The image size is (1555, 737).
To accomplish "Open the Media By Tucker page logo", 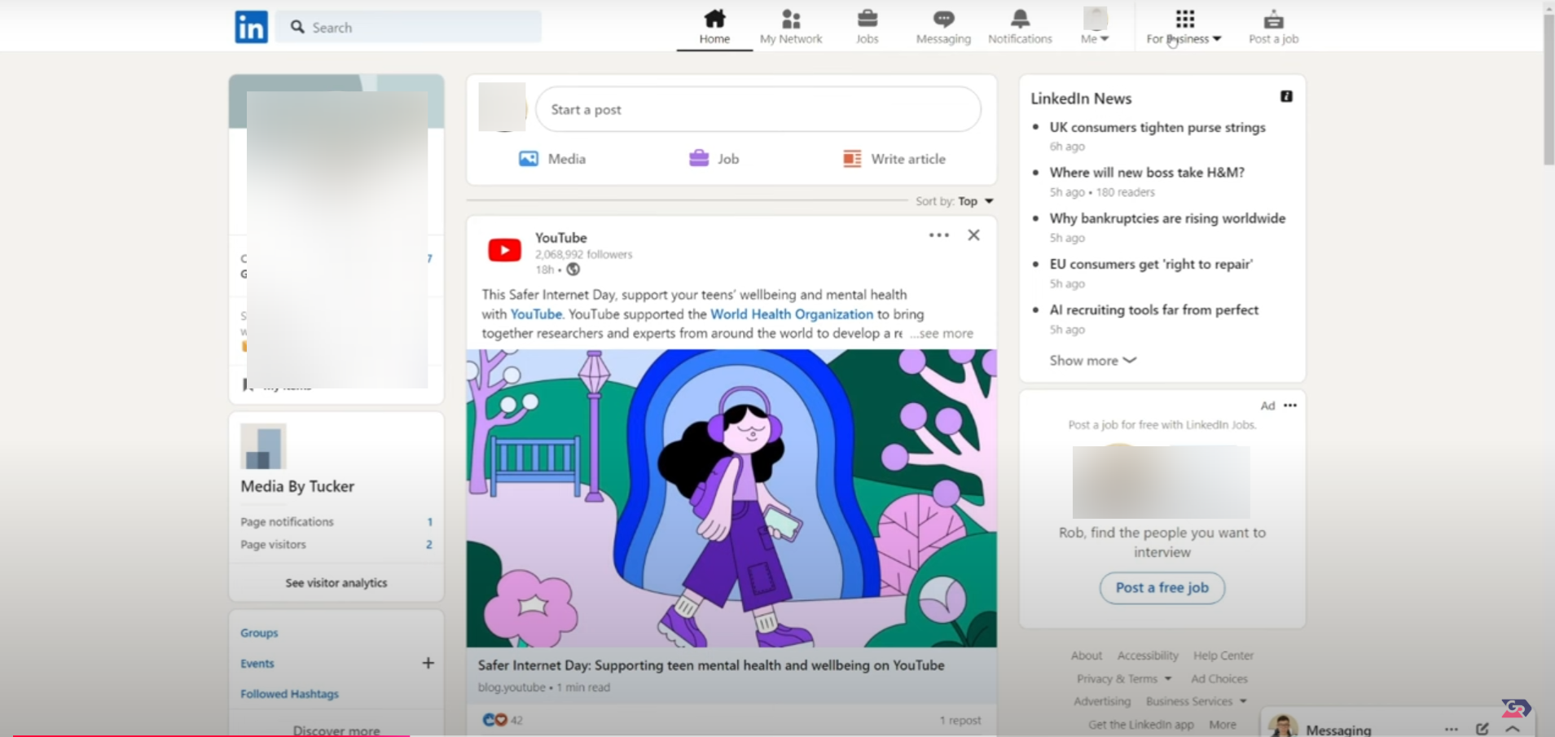I will coord(263,446).
